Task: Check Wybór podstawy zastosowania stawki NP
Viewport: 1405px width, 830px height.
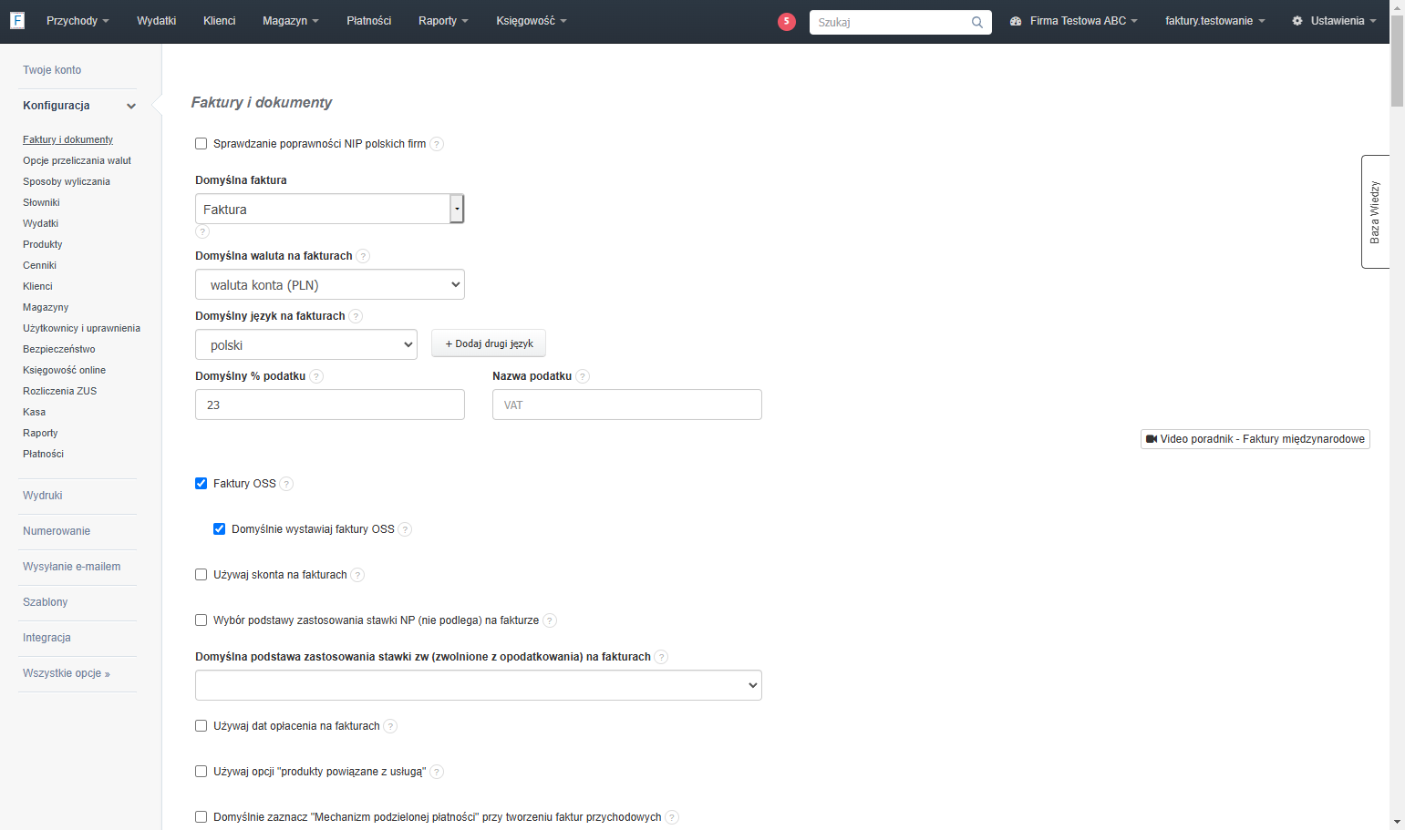Action: tap(201, 620)
